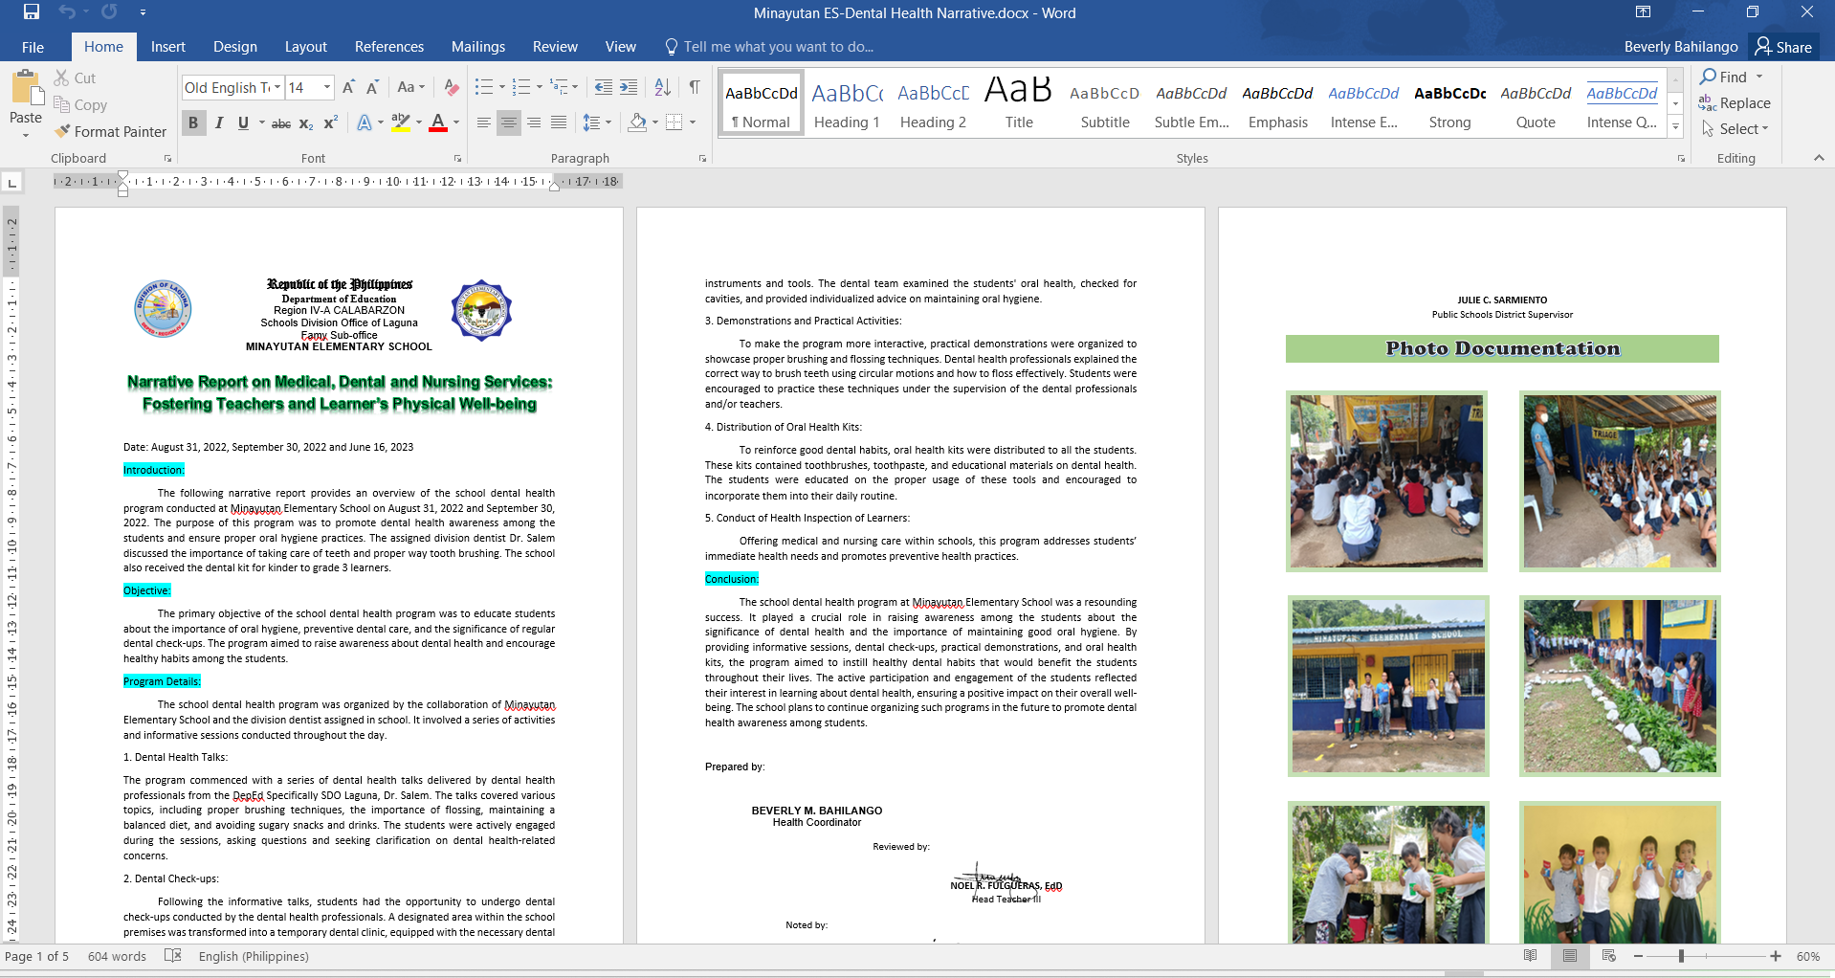This screenshot has width=1835, height=978.
Task: Click the Find magnifier tool
Action: (x=1724, y=77)
